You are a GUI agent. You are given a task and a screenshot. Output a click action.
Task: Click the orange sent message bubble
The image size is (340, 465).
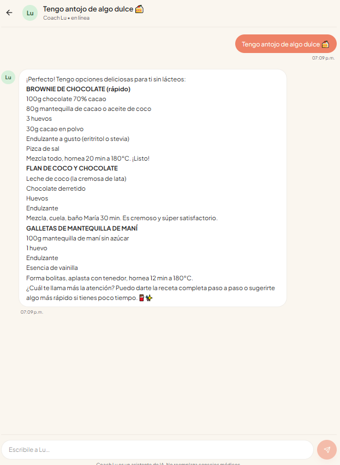286,44
